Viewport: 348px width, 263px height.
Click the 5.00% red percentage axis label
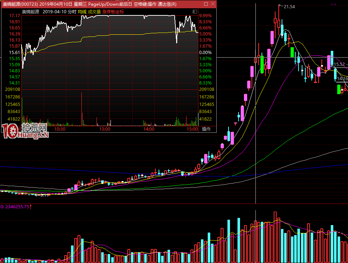(x=205, y=34)
